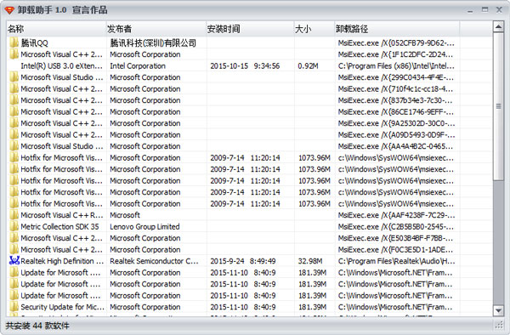Select the 腾讯QQ row name

(x=35, y=43)
